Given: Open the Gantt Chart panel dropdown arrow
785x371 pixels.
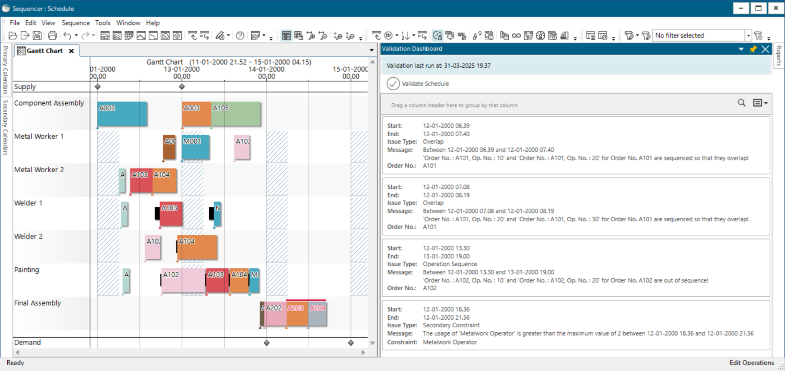Looking at the screenshot, I should point(371,50).
